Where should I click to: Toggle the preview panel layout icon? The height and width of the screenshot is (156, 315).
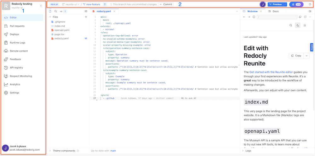pyautogui.click(x=310, y=11)
